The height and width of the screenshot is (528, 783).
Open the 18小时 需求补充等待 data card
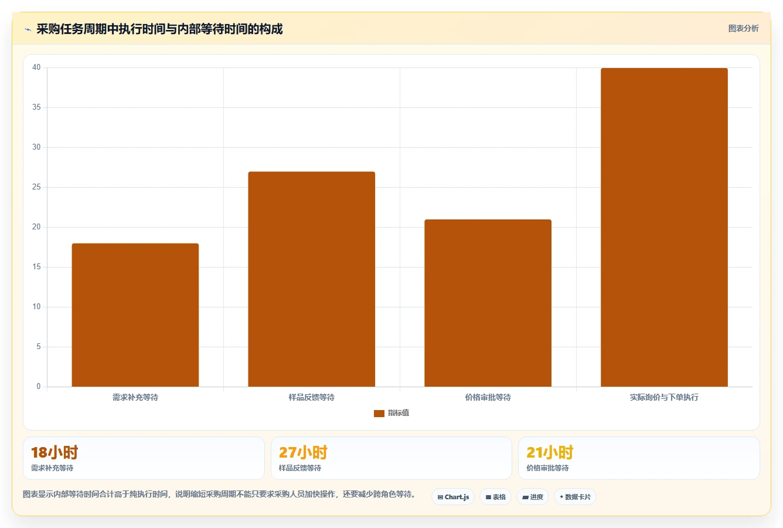pos(144,458)
